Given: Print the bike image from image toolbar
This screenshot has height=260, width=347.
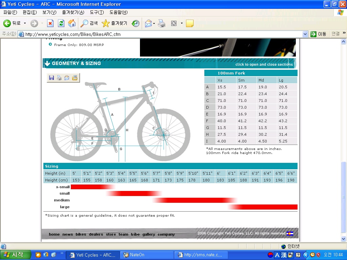Looking at the screenshot, I should [x=59, y=78].
